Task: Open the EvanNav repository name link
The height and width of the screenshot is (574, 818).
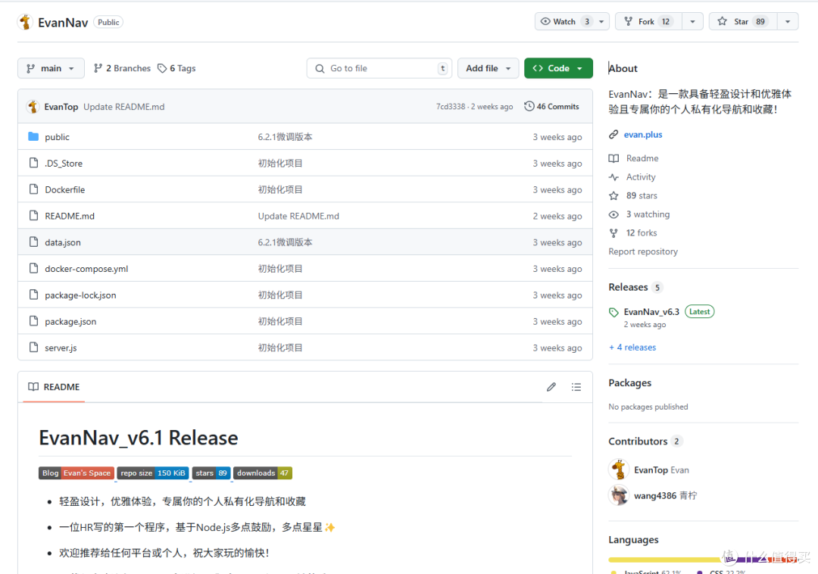Action: pos(63,23)
